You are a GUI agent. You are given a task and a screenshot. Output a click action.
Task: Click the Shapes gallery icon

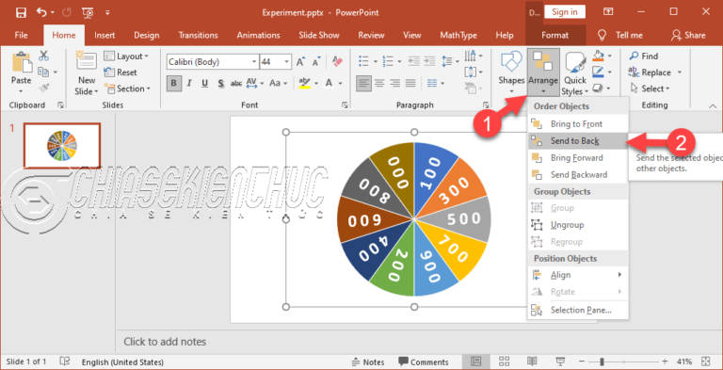tap(511, 62)
